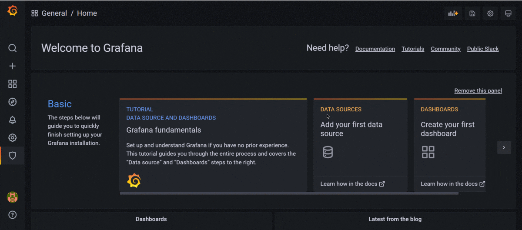Image resolution: width=522 pixels, height=230 pixels.
Task: Open the Explore compass icon
Action: tap(13, 102)
